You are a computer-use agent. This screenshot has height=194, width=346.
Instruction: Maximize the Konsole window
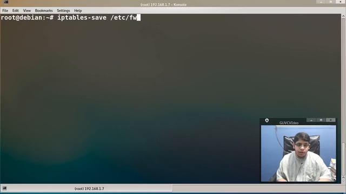[x=331, y=2]
